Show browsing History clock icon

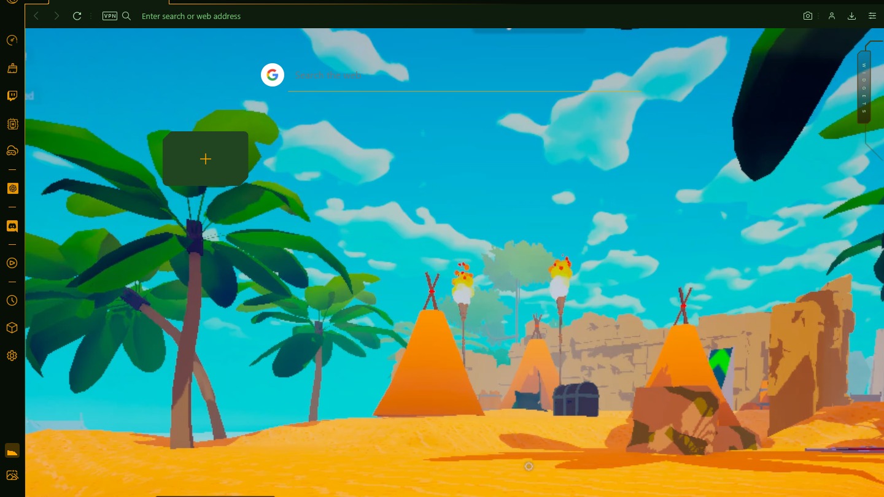tap(12, 300)
